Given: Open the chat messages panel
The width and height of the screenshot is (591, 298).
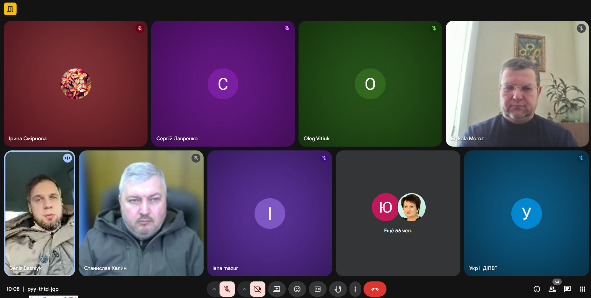Looking at the screenshot, I should pyautogui.click(x=567, y=289).
